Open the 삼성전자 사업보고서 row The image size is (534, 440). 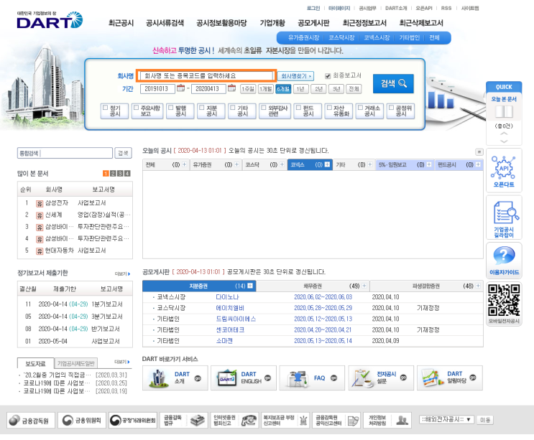coord(75,203)
